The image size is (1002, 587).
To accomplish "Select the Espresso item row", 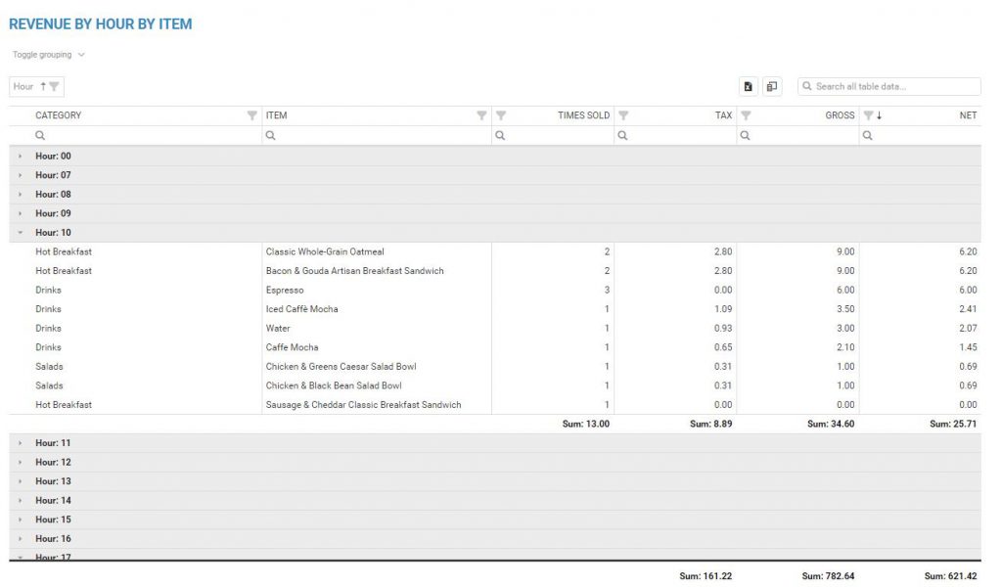I will click(x=495, y=290).
